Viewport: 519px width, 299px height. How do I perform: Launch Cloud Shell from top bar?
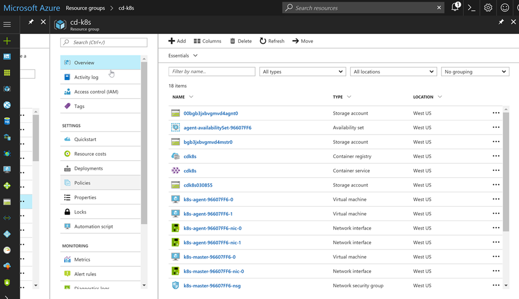point(471,8)
